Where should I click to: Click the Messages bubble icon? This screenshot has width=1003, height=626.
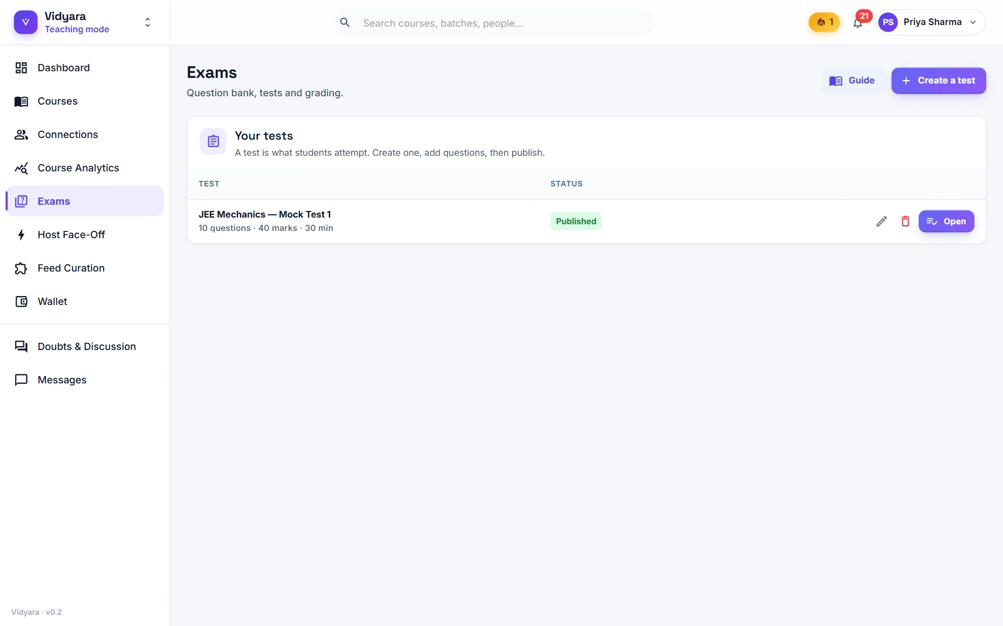tap(21, 380)
